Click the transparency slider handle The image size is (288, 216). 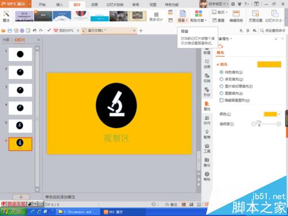pos(259,125)
